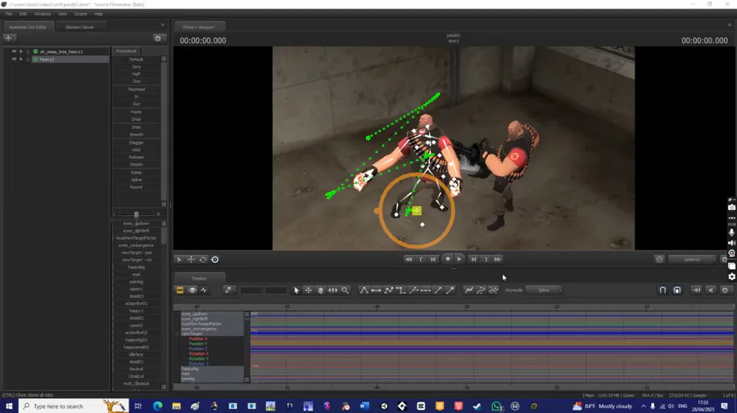Click the taskbar search box
The image size is (737, 413).
pos(74,406)
